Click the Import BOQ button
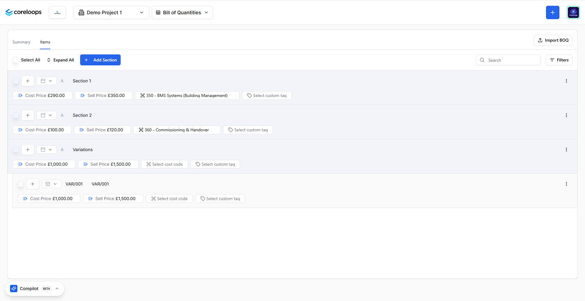Image resolution: width=585 pixels, height=301 pixels. tap(553, 40)
